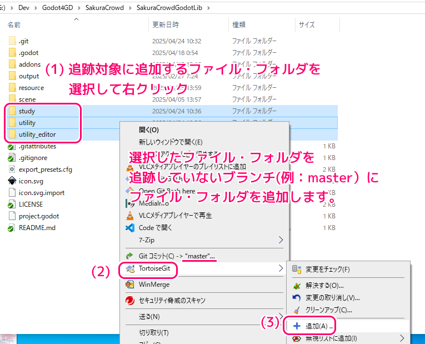
Task: Open breadcrumb chevron after SakuraCrowd
Action: [130, 8]
